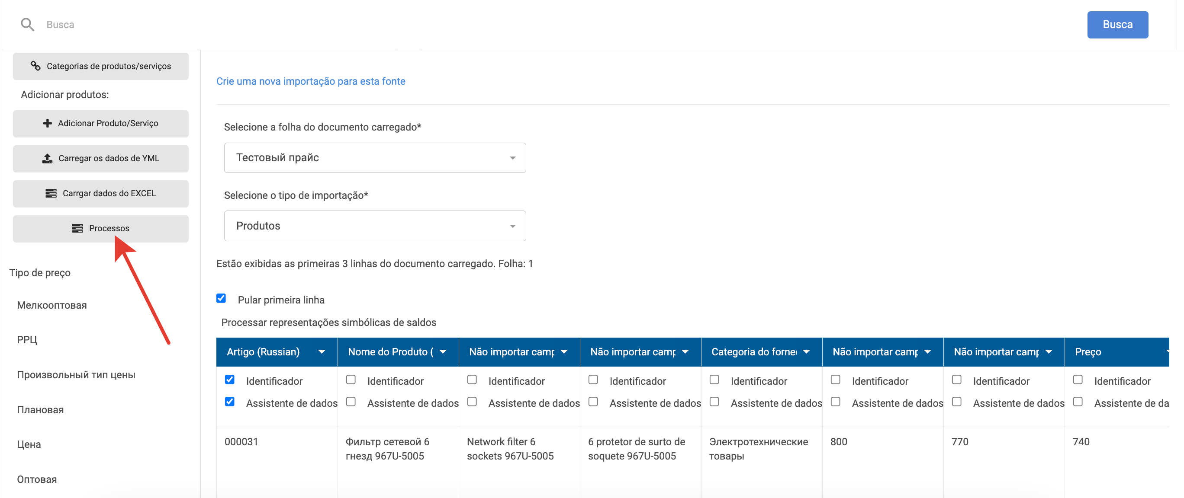Click the list icon on Processos
This screenshot has height=498, width=1184.
pos(77,228)
